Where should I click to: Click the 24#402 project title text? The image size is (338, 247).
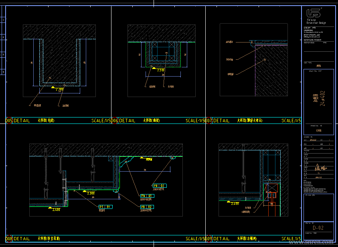click(x=322, y=98)
